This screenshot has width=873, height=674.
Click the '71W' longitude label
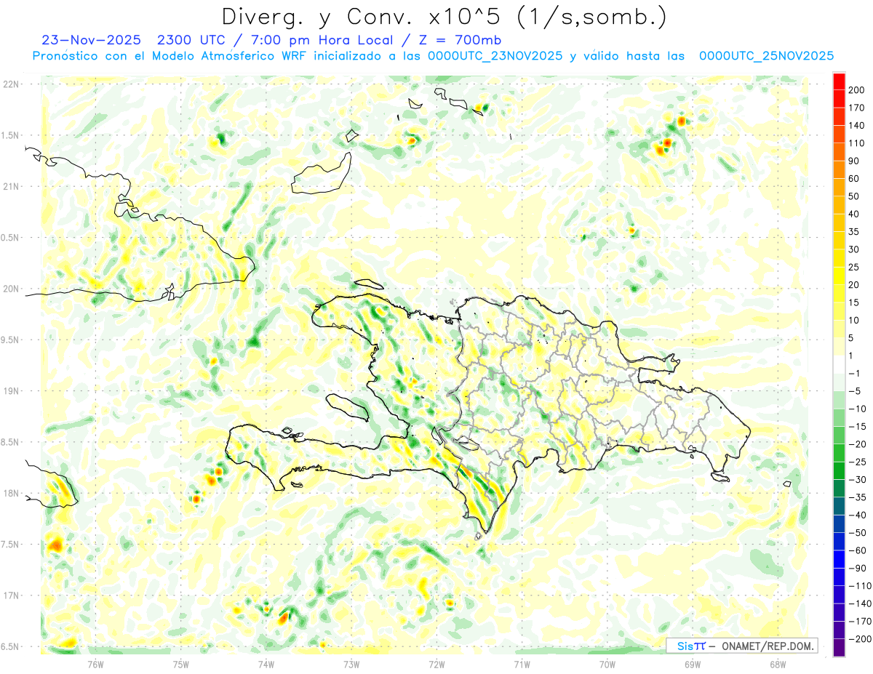[x=521, y=663]
